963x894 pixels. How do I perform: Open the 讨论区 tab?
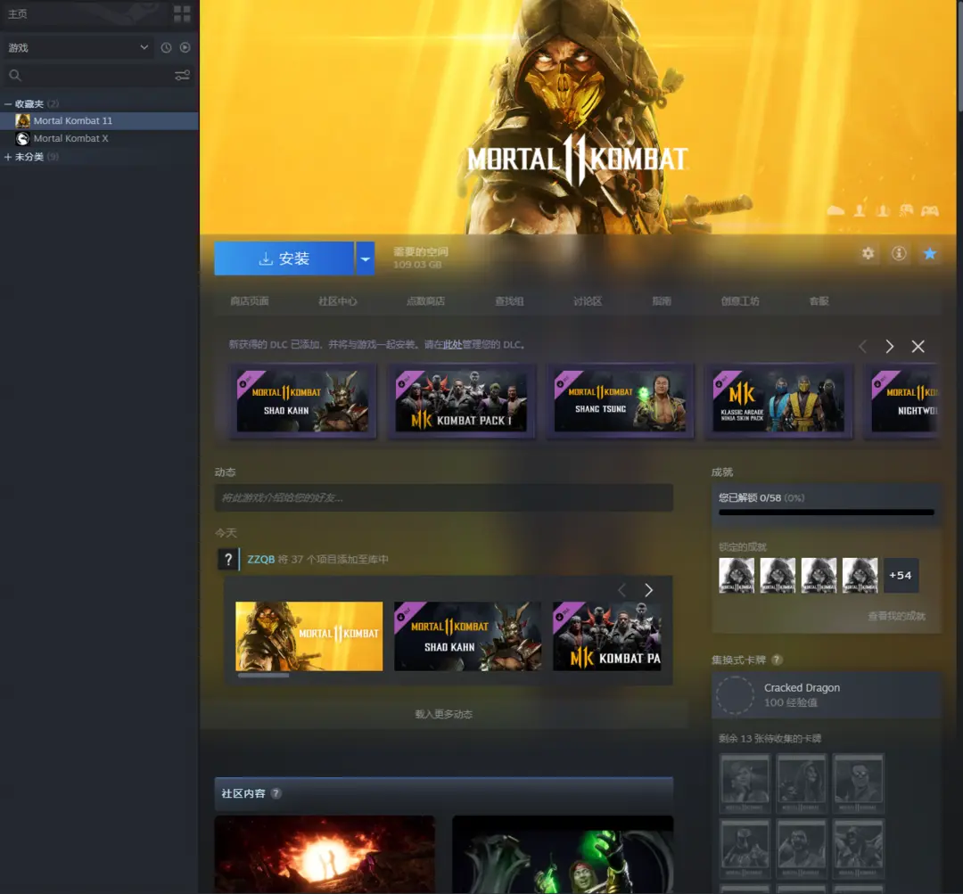587,301
